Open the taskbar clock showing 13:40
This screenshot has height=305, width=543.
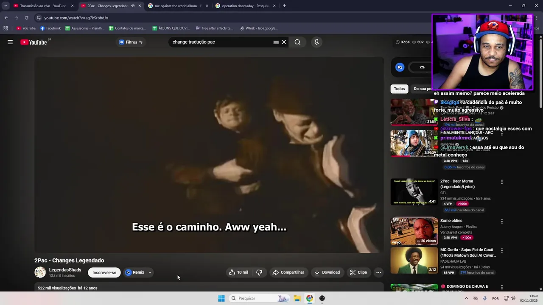529,298
